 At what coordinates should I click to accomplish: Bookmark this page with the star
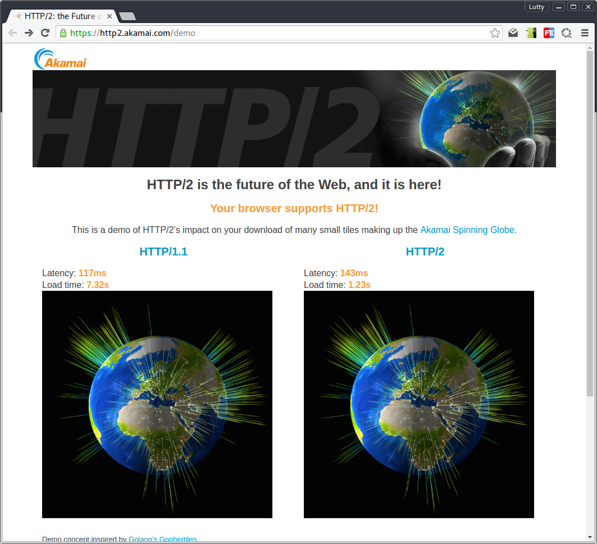point(495,33)
